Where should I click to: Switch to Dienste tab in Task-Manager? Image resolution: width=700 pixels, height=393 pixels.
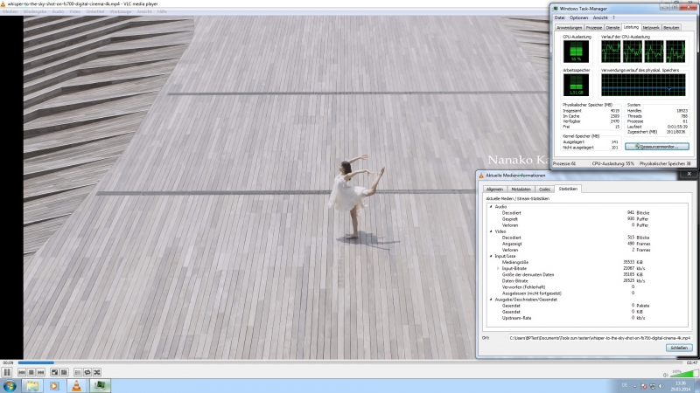612,28
